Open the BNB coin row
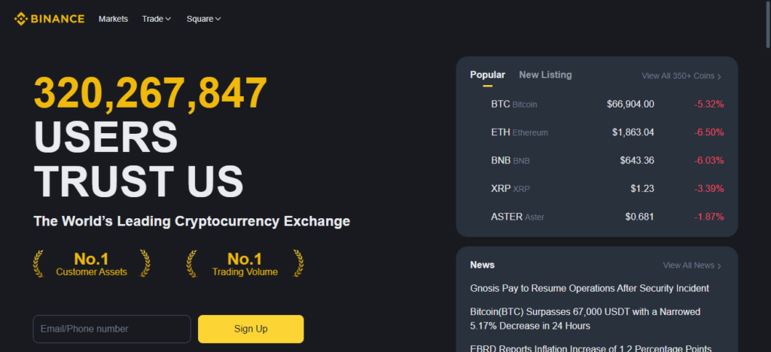This screenshot has height=352, width=771. point(597,160)
